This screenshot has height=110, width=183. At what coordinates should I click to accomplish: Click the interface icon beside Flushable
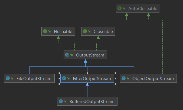pyautogui.click(x=45, y=32)
